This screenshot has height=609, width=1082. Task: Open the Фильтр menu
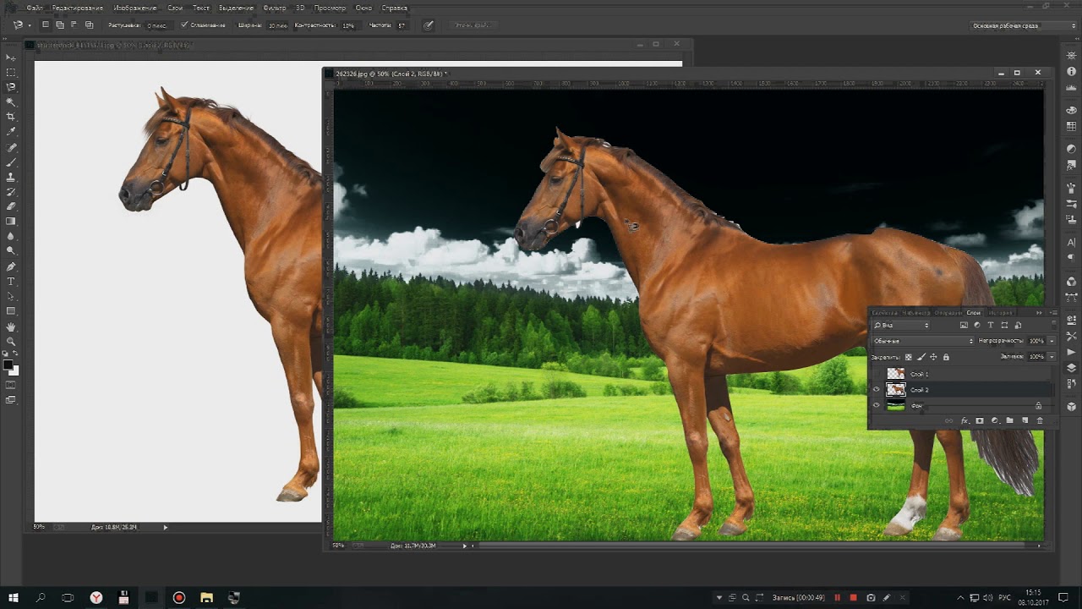(274, 8)
